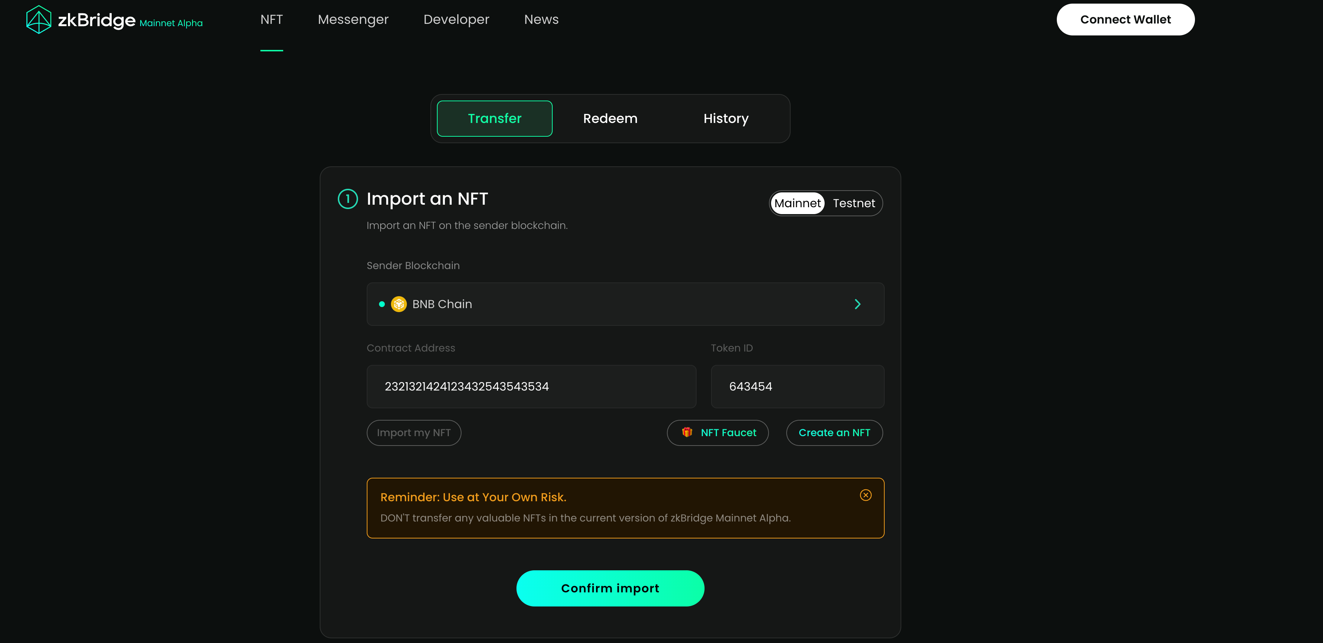Click the green status dot beside BNB Chain
Viewport: 1323px width, 643px height.
pyautogui.click(x=382, y=304)
